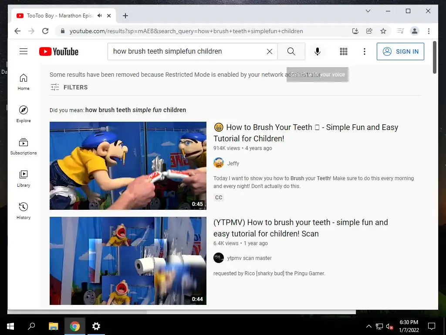The width and height of the screenshot is (446, 335).
Task: Open Jeffy channel avatar
Action: click(219, 163)
